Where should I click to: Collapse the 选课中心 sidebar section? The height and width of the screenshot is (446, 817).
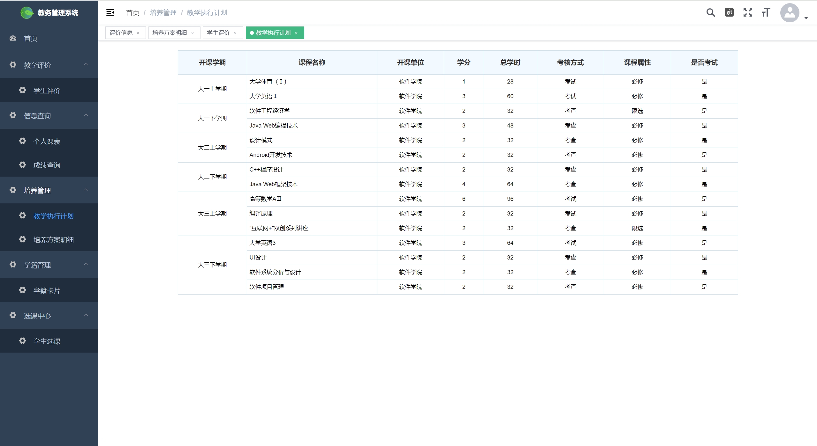point(86,315)
